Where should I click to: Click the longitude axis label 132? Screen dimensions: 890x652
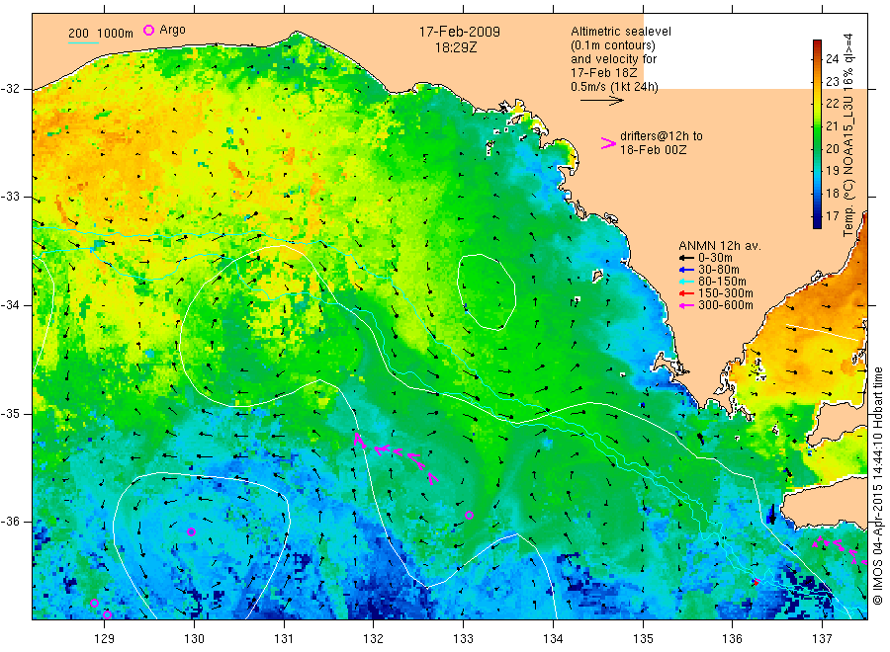(x=373, y=639)
